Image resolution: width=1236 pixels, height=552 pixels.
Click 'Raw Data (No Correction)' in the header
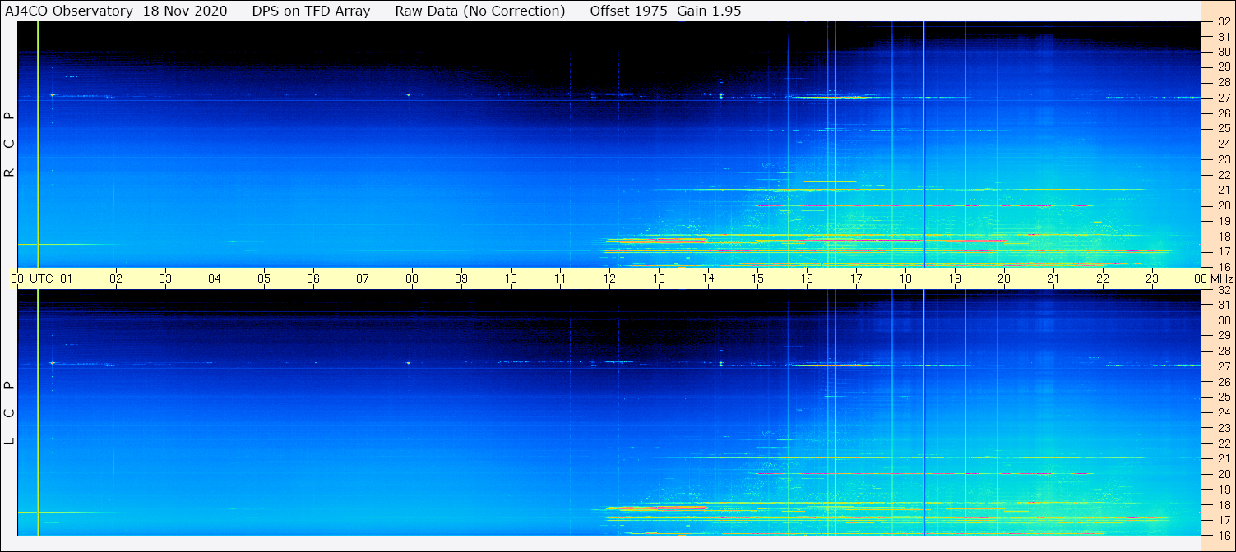click(x=480, y=11)
